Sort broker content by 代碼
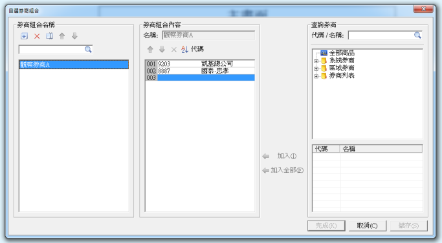The height and width of the screenshot is (243, 442). point(193,49)
